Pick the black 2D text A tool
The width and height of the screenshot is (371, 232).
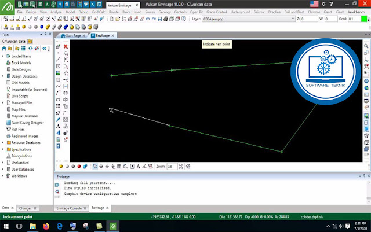[x=58, y=126]
